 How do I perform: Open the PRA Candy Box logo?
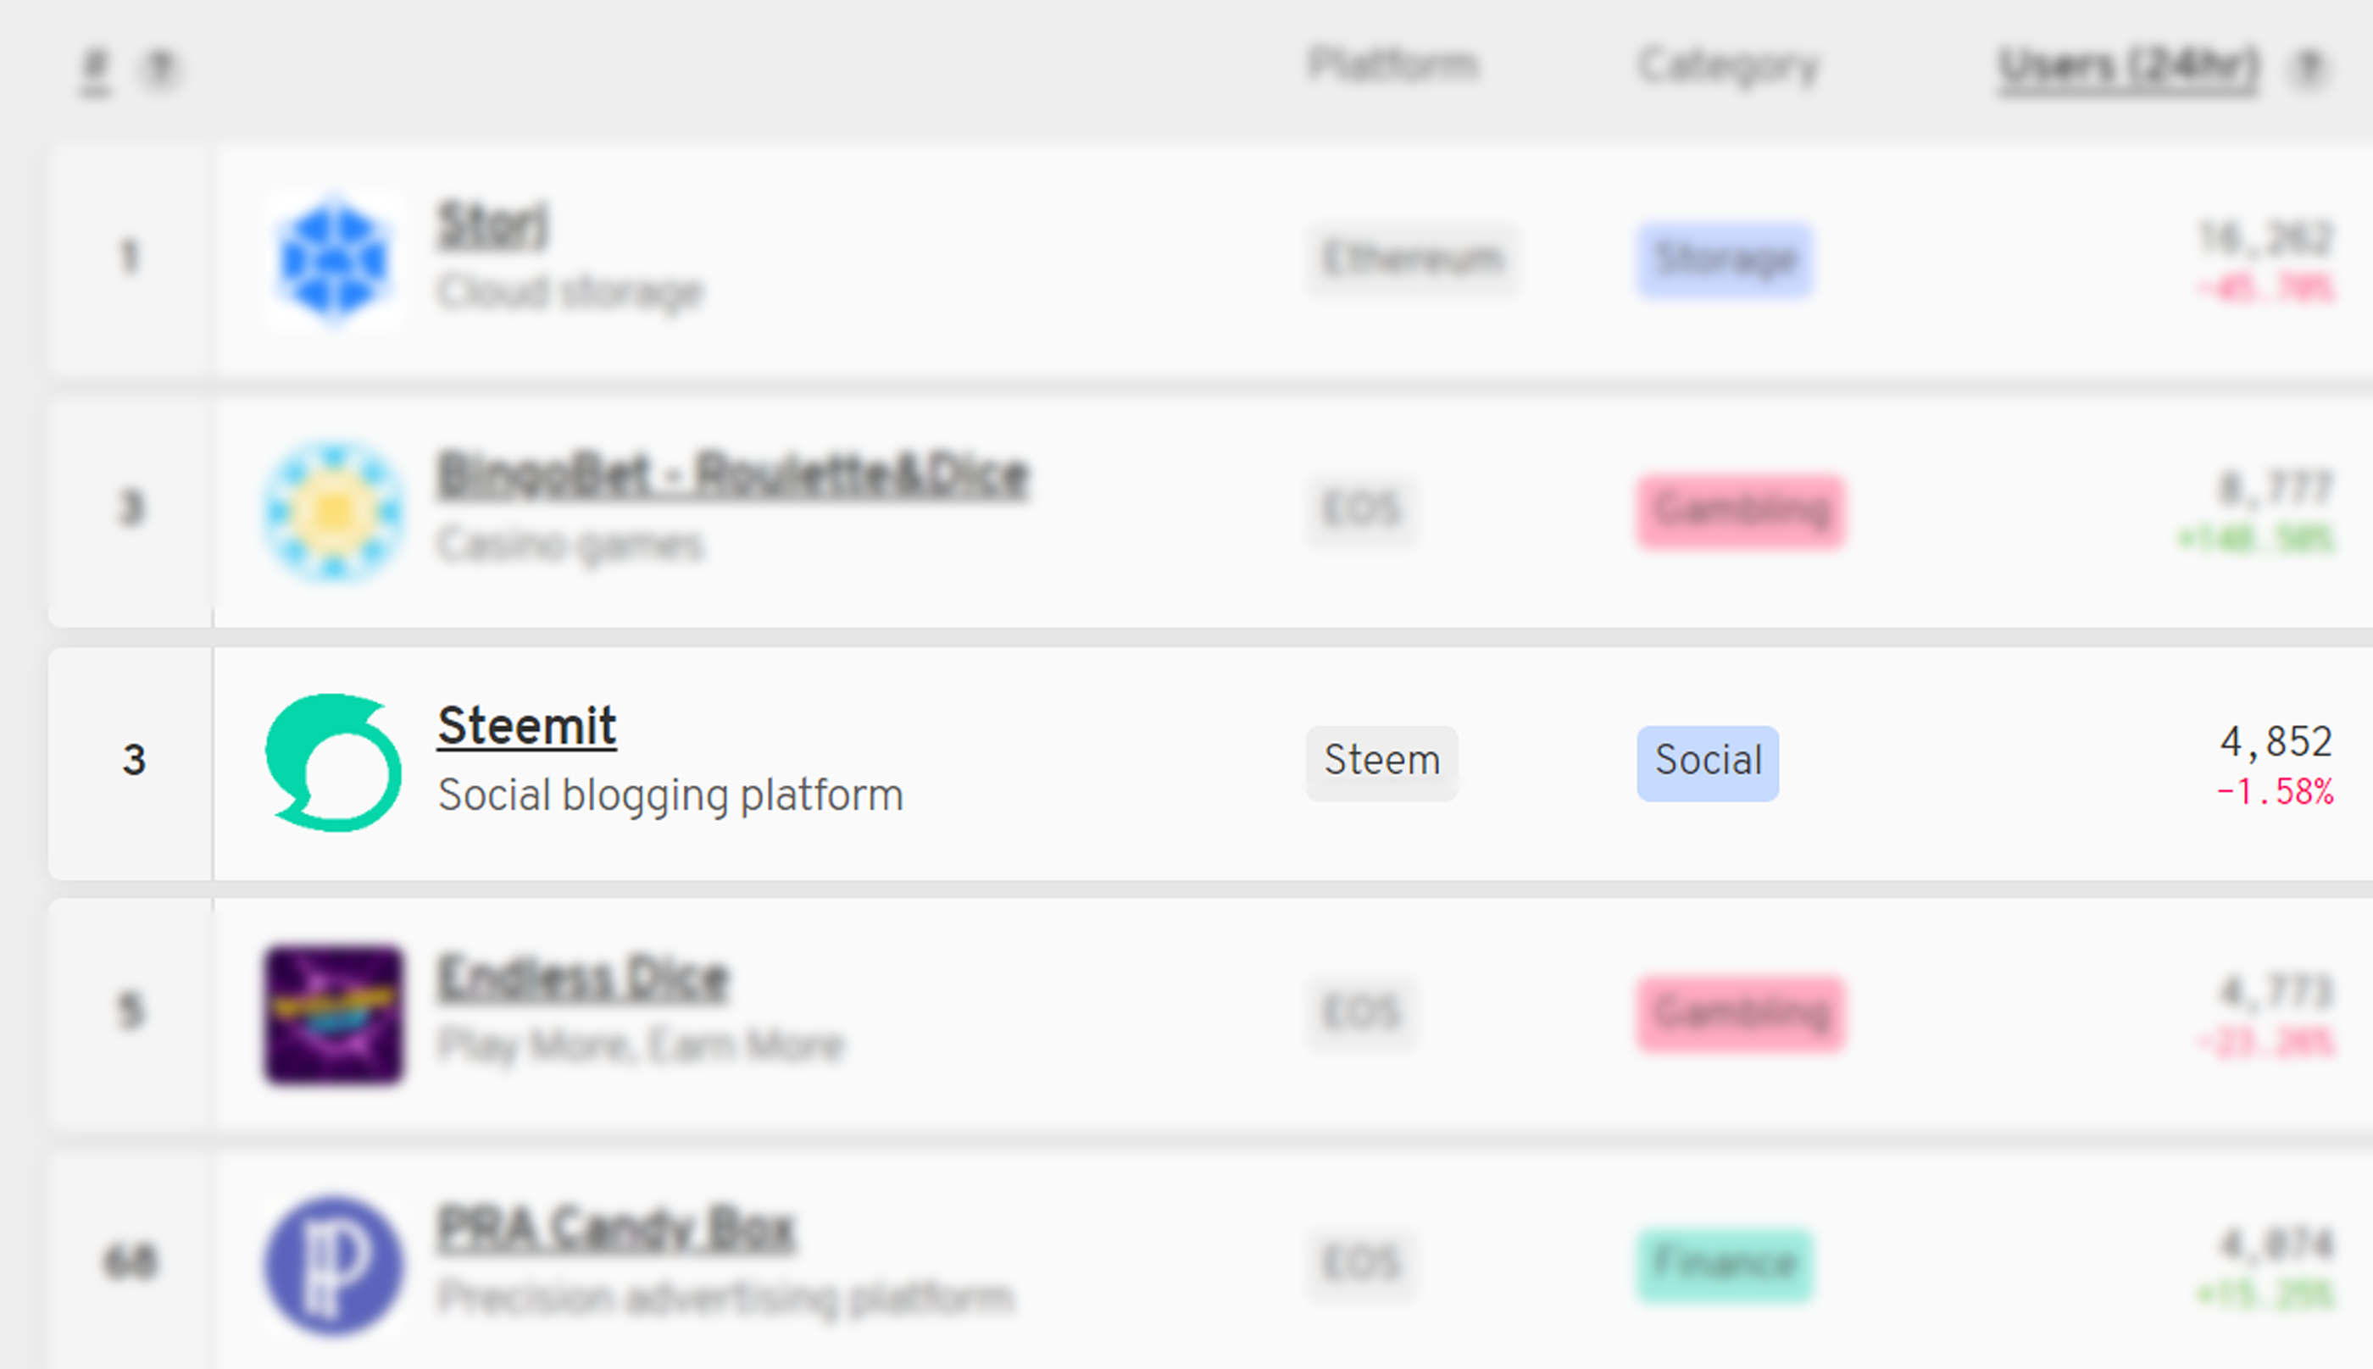click(x=334, y=1266)
